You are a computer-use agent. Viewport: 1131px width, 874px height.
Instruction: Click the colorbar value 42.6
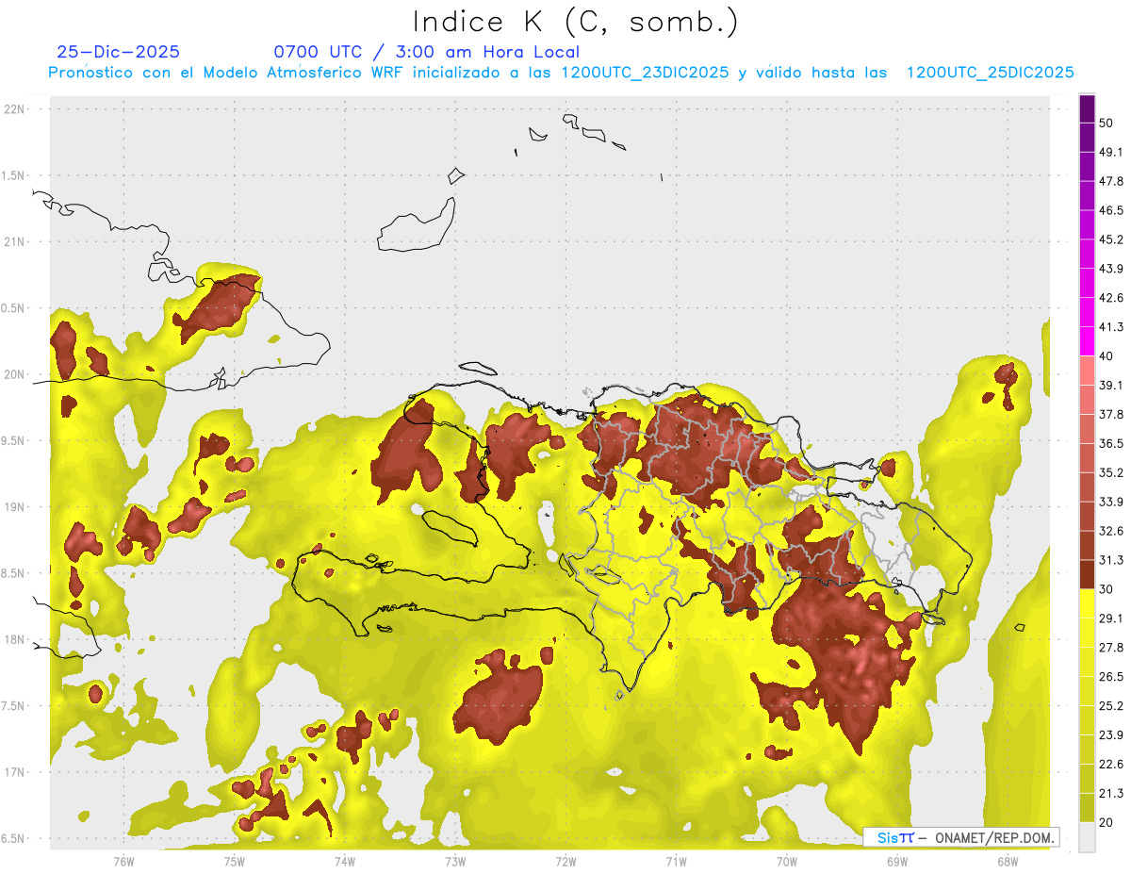[1110, 298]
